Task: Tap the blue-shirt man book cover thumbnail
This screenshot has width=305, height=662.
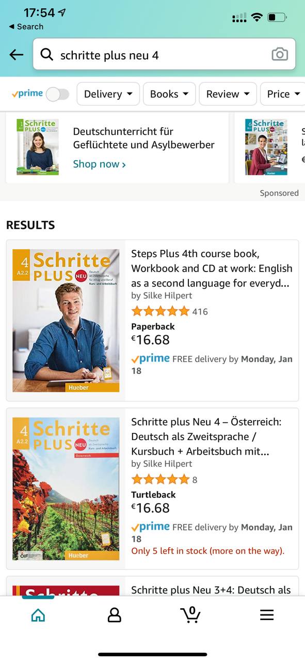Action: coord(66,321)
